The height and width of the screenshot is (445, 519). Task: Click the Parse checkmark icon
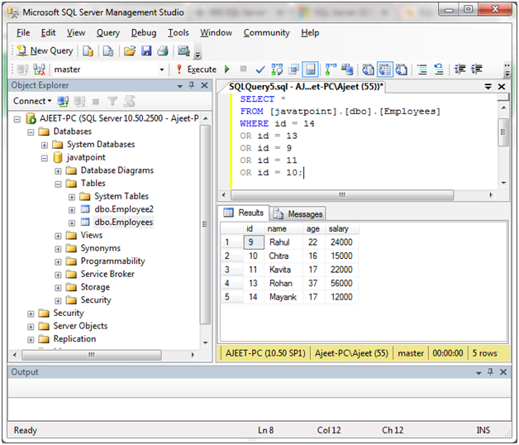(x=260, y=69)
